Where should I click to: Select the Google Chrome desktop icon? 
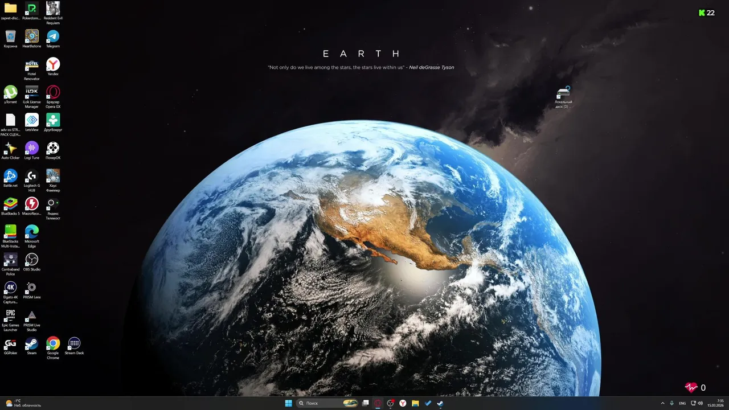click(x=53, y=348)
